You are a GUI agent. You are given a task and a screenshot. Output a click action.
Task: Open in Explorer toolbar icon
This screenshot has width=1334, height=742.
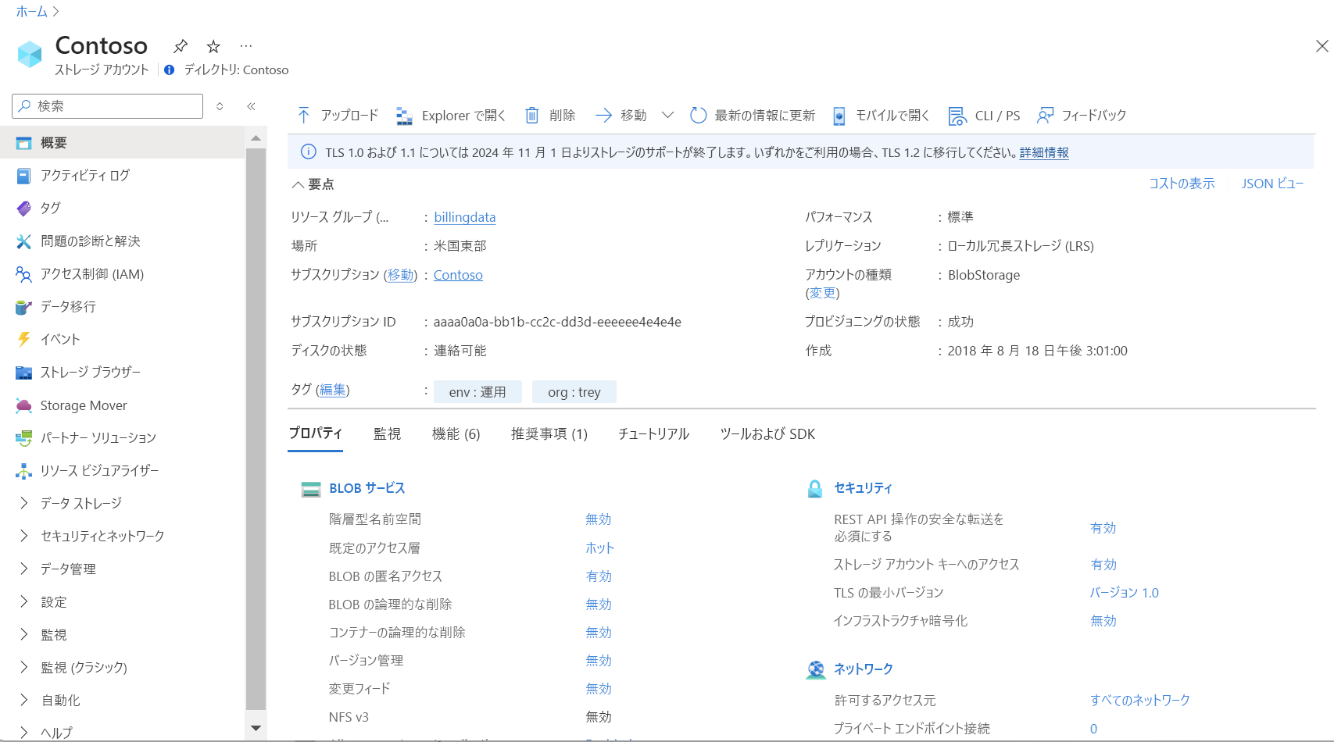pos(404,116)
